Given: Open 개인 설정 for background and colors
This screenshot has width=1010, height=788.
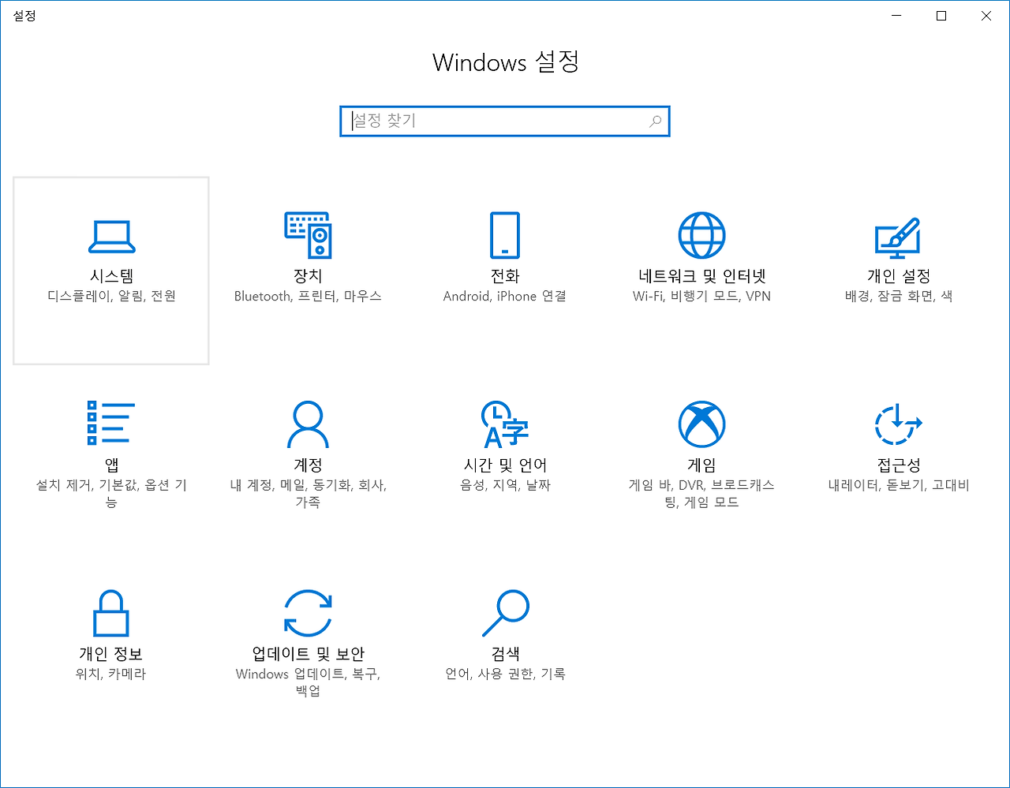Looking at the screenshot, I should 898,260.
